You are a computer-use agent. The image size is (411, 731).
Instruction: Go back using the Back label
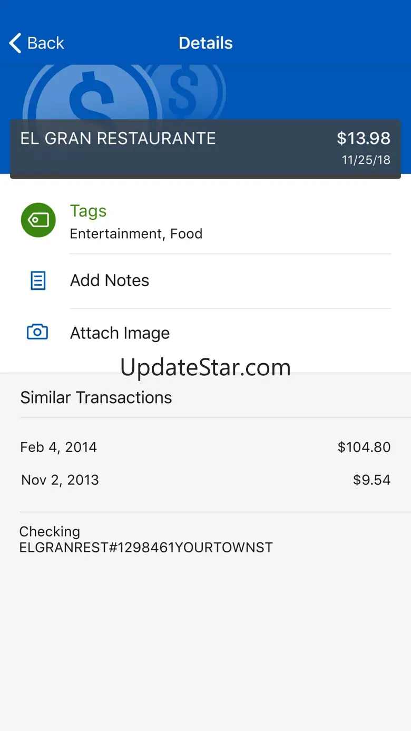click(46, 43)
